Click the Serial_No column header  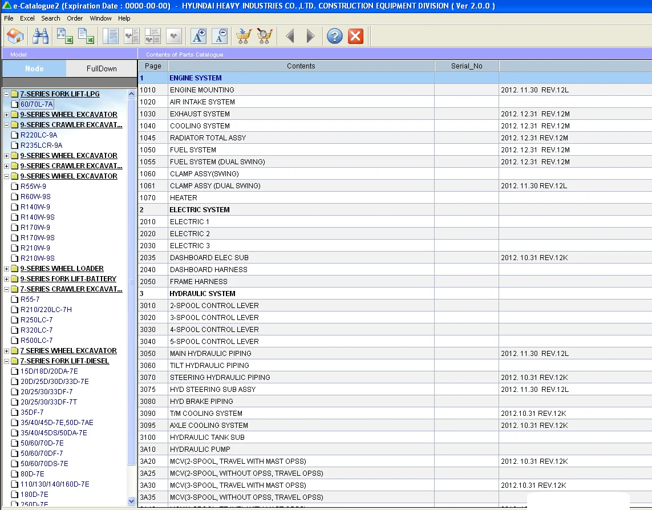[x=466, y=66]
